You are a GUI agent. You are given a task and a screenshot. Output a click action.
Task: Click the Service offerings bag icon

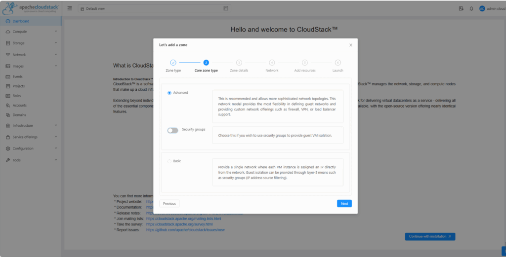(x=8, y=137)
